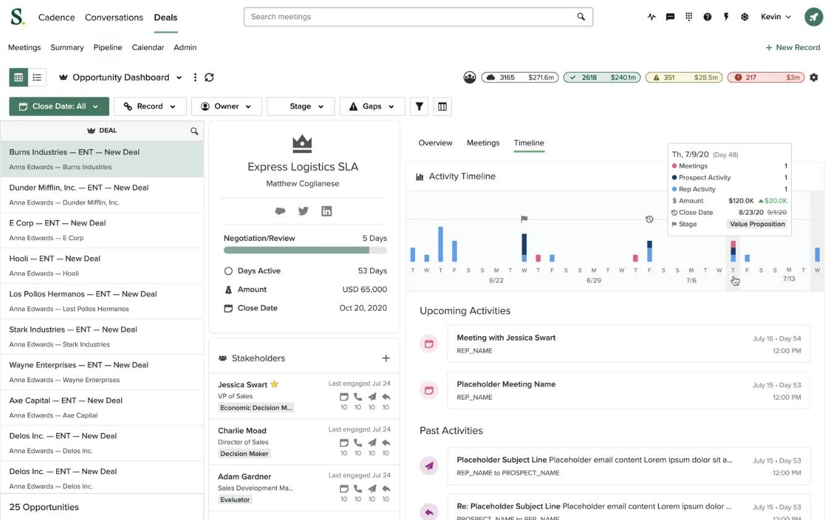Click the search magnifier in search bar
The width and height of the screenshot is (837, 520).
click(581, 17)
